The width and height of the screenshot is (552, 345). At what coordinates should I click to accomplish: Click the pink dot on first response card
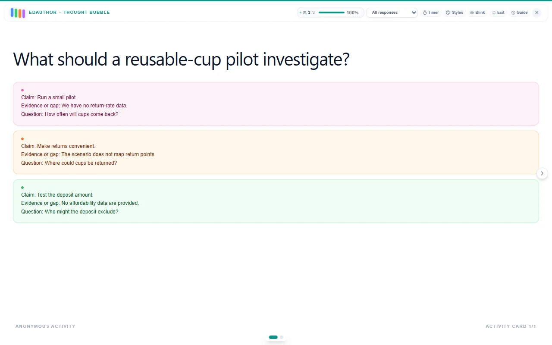[x=22, y=90]
